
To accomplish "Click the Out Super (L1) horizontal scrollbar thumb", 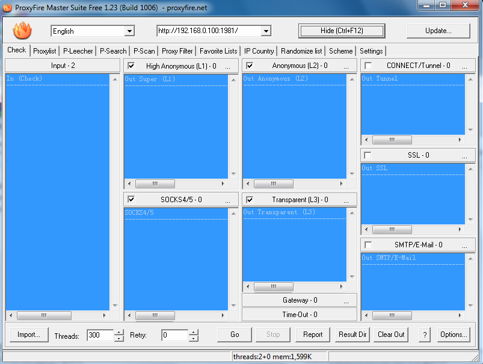I will click(x=155, y=184).
